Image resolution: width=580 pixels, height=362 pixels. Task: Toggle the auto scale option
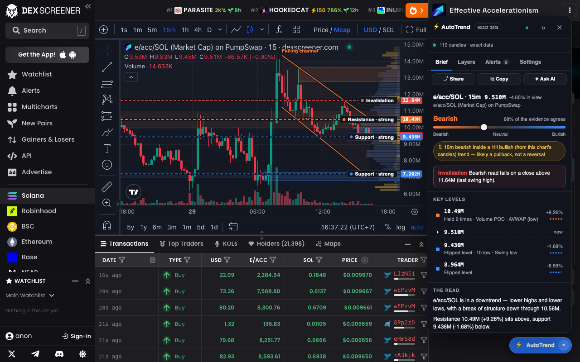point(417,227)
